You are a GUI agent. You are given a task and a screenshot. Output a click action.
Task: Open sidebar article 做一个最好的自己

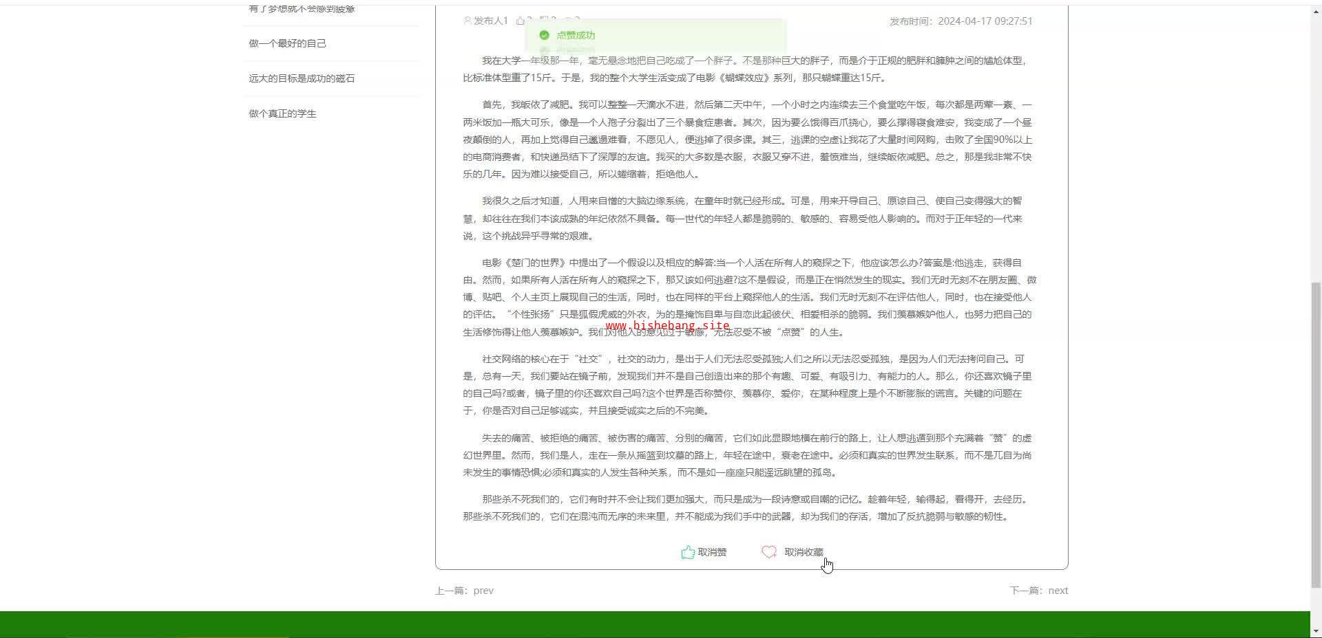[x=288, y=43]
